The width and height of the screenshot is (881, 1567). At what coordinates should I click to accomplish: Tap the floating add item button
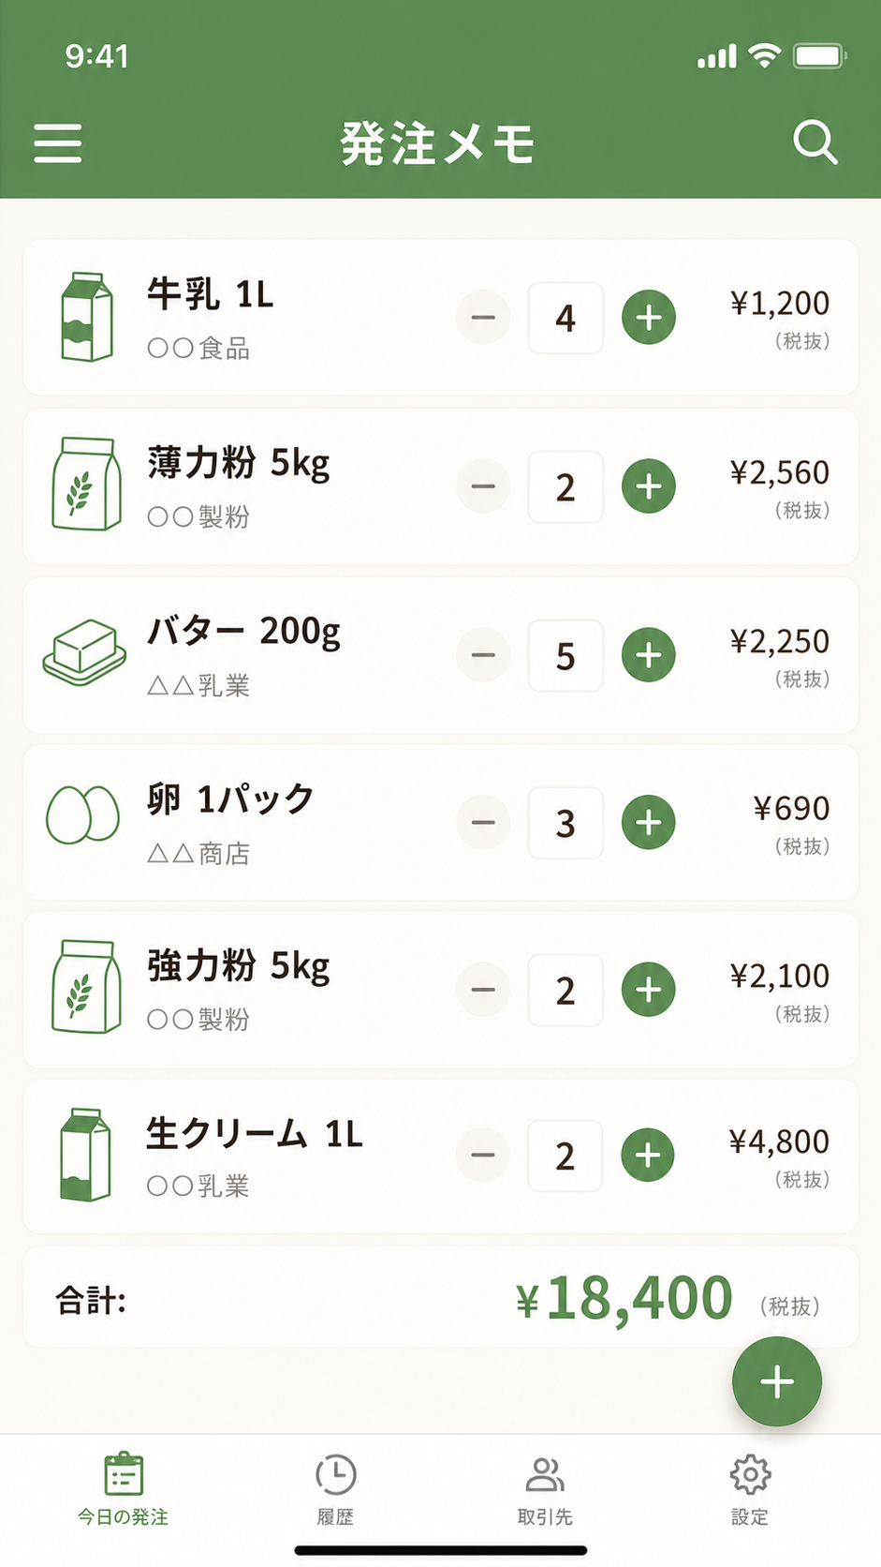pyautogui.click(x=776, y=1381)
